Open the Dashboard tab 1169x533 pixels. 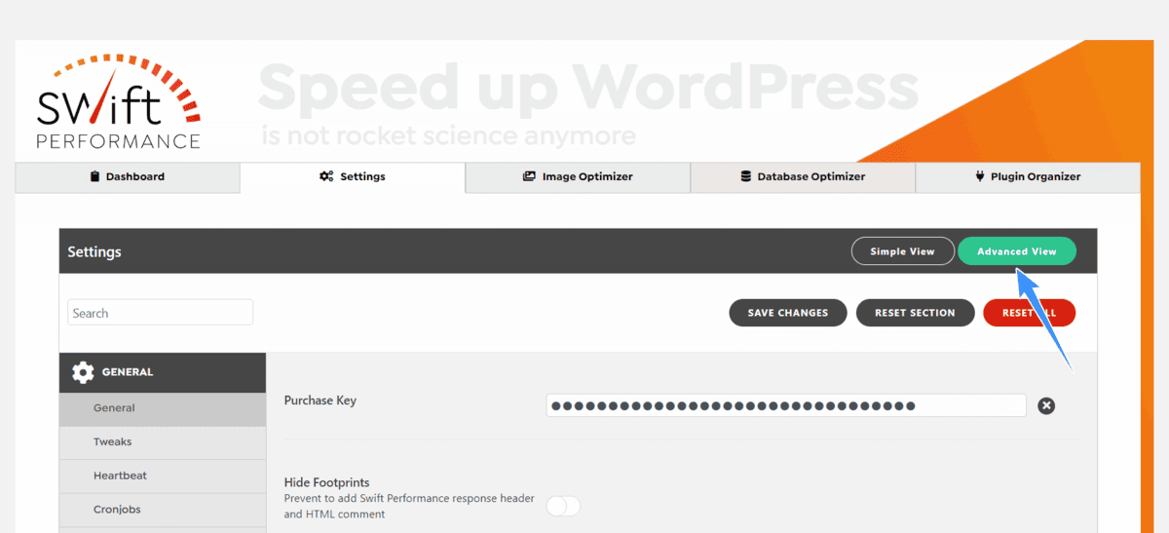[128, 176]
